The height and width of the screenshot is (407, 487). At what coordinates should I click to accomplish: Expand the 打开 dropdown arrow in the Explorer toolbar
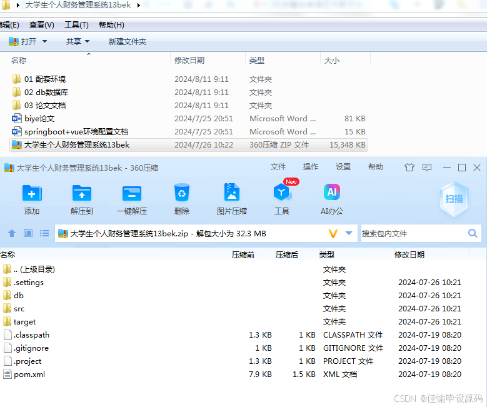point(44,41)
